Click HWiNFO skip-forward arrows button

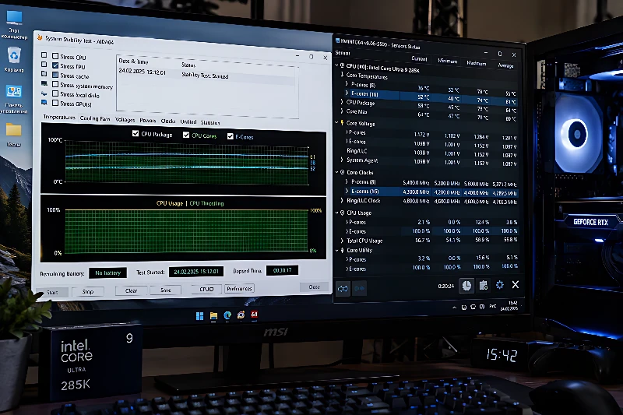coord(360,288)
